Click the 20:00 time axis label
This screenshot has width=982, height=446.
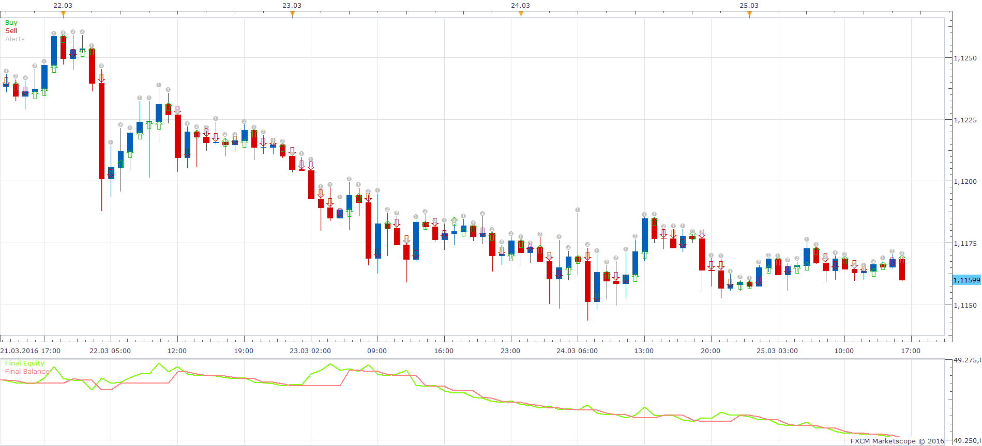tap(711, 351)
